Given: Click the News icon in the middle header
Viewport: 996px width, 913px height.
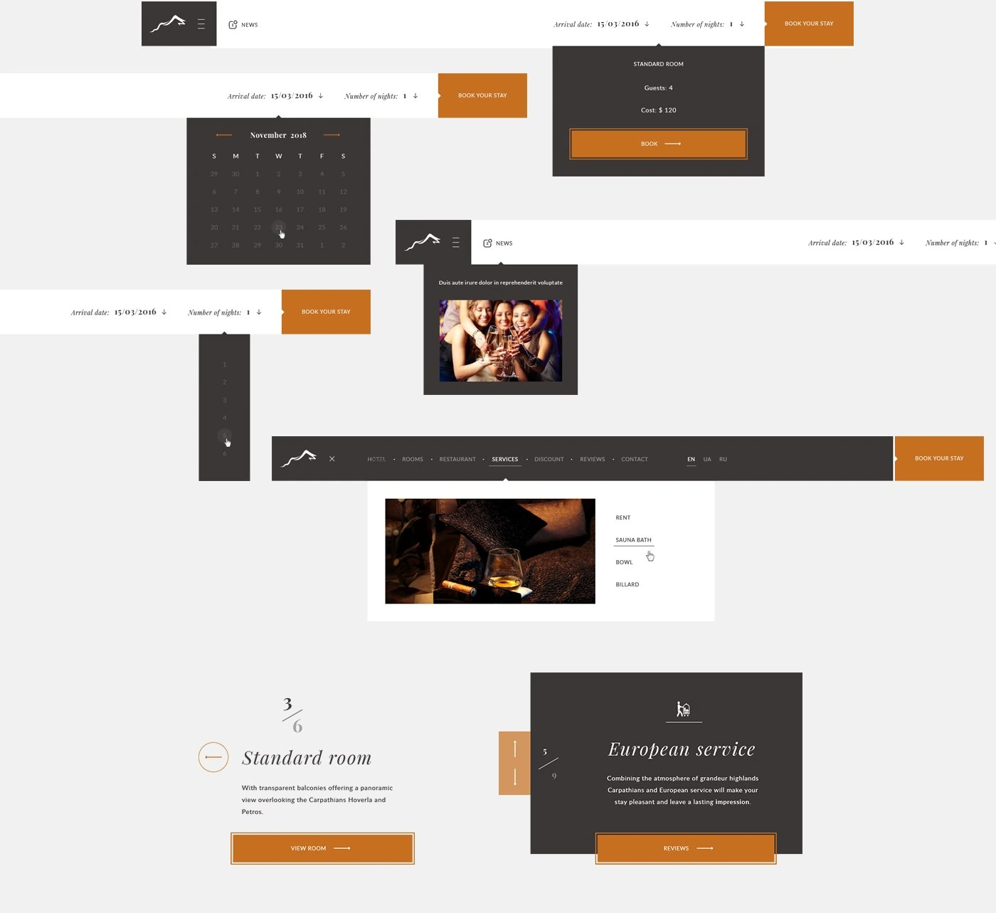Looking at the screenshot, I should pos(487,243).
